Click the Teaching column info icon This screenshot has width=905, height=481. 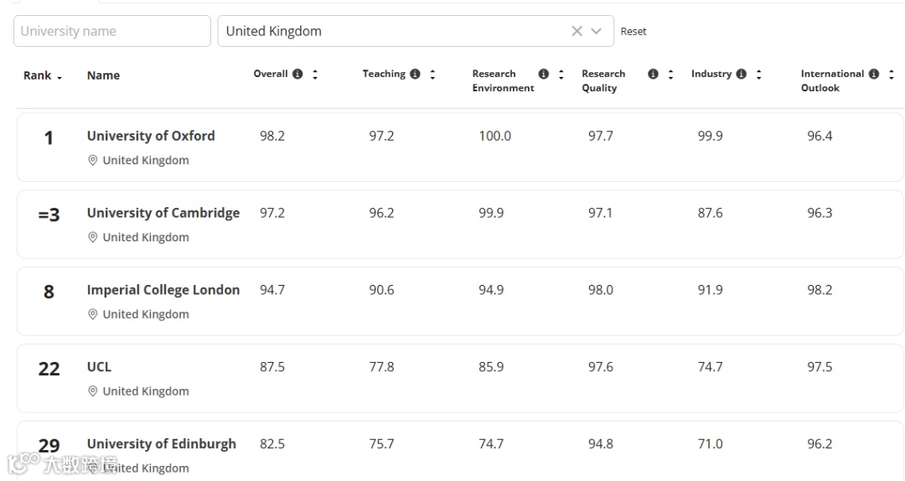tap(415, 74)
